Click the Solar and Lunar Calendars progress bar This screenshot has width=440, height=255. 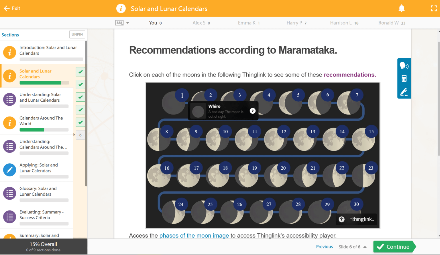point(44,83)
